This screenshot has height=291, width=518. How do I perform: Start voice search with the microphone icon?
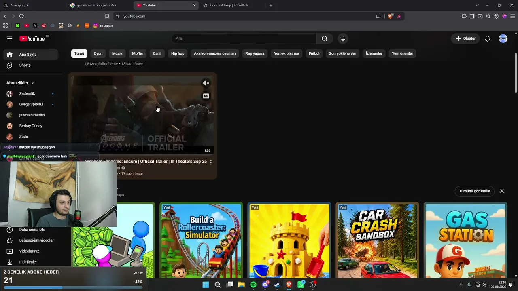point(343,38)
